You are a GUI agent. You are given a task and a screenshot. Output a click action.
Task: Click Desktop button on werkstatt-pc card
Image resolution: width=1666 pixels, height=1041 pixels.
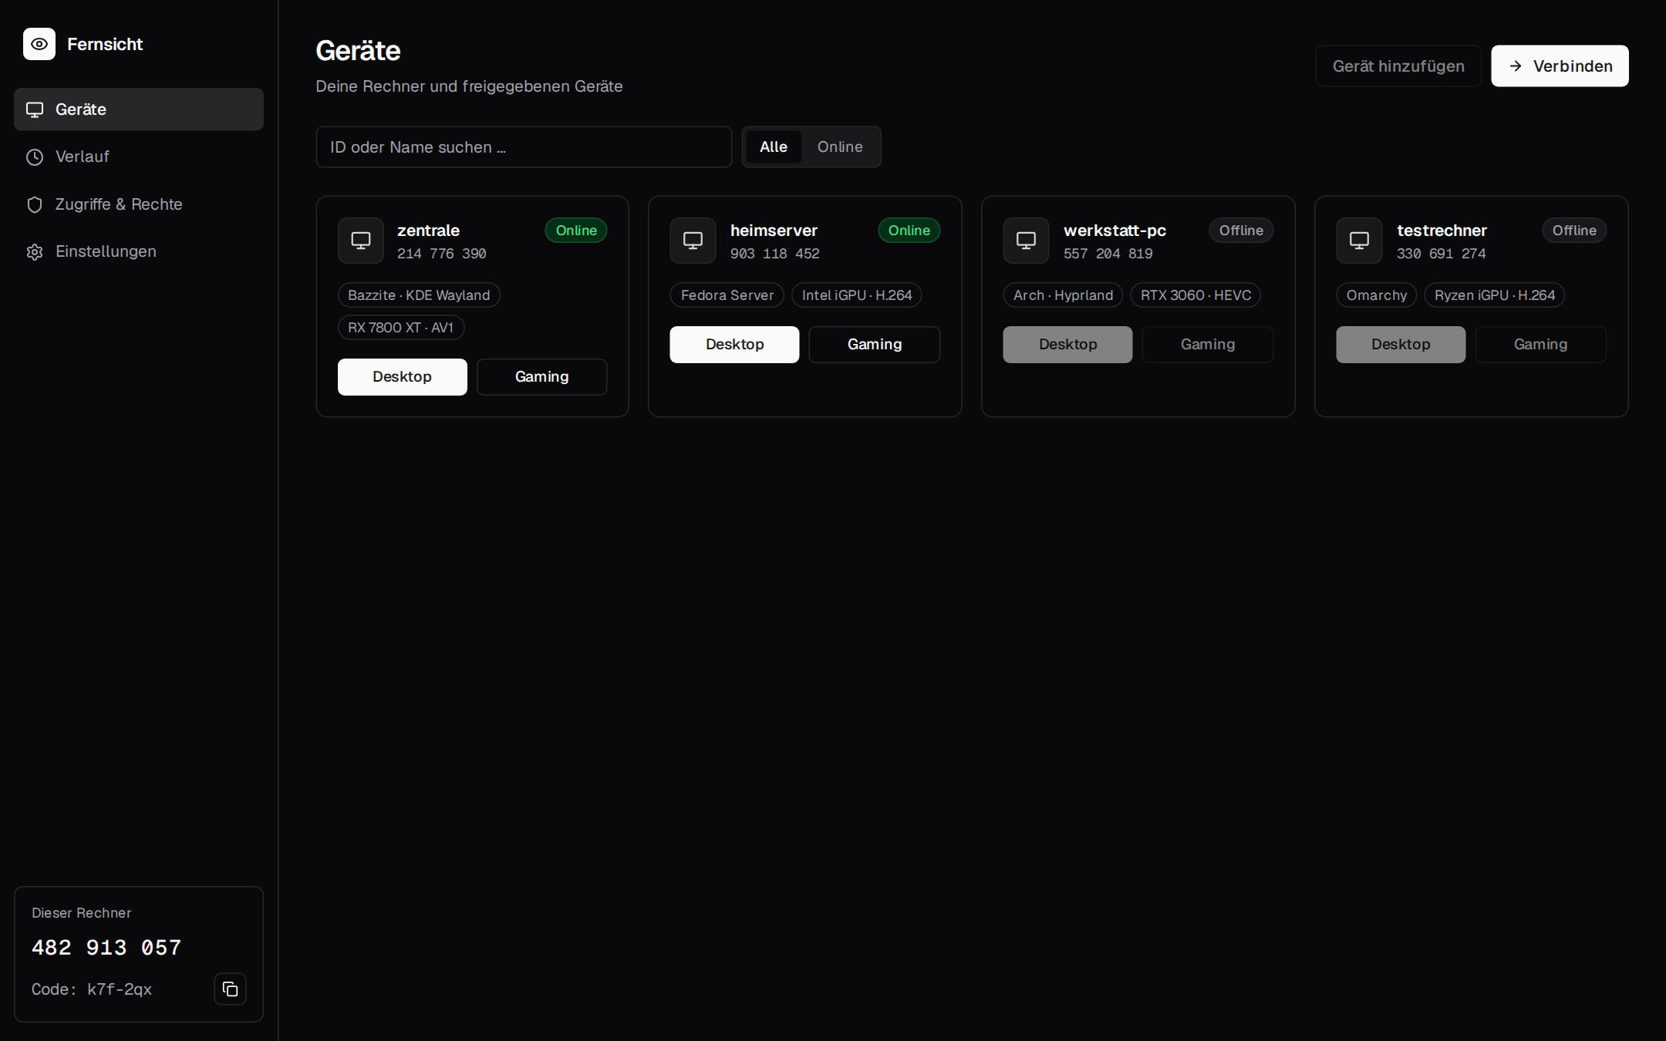(x=1067, y=345)
